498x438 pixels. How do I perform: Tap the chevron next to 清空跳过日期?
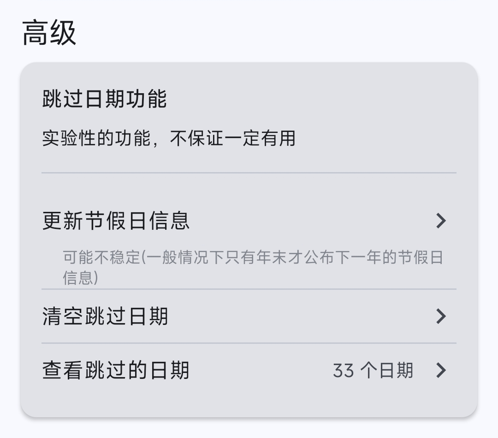441,317
